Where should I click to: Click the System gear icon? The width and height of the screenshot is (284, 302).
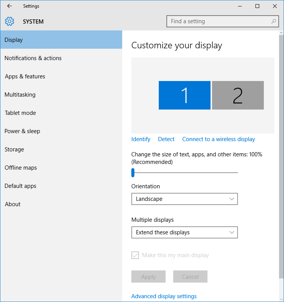tap(10, 21)
